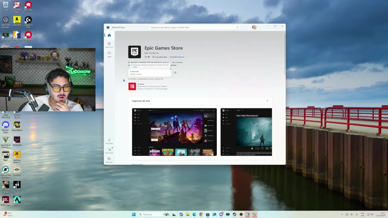Open Discord desktop shortcut

(5, 127)
